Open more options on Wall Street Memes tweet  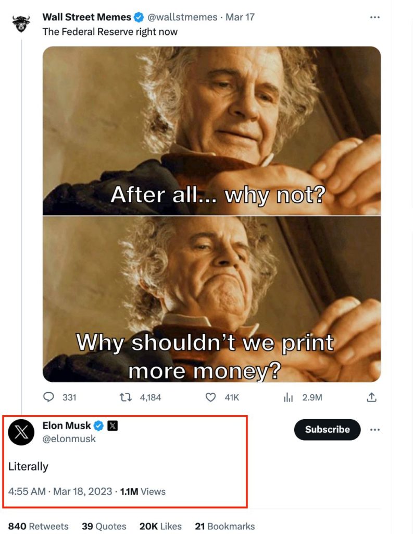374,17
